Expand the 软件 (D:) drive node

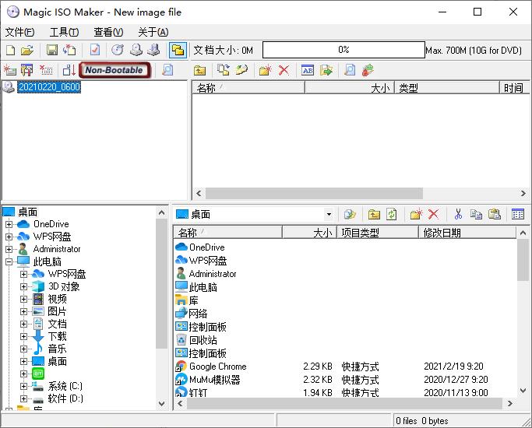click(x=23, y=398)
